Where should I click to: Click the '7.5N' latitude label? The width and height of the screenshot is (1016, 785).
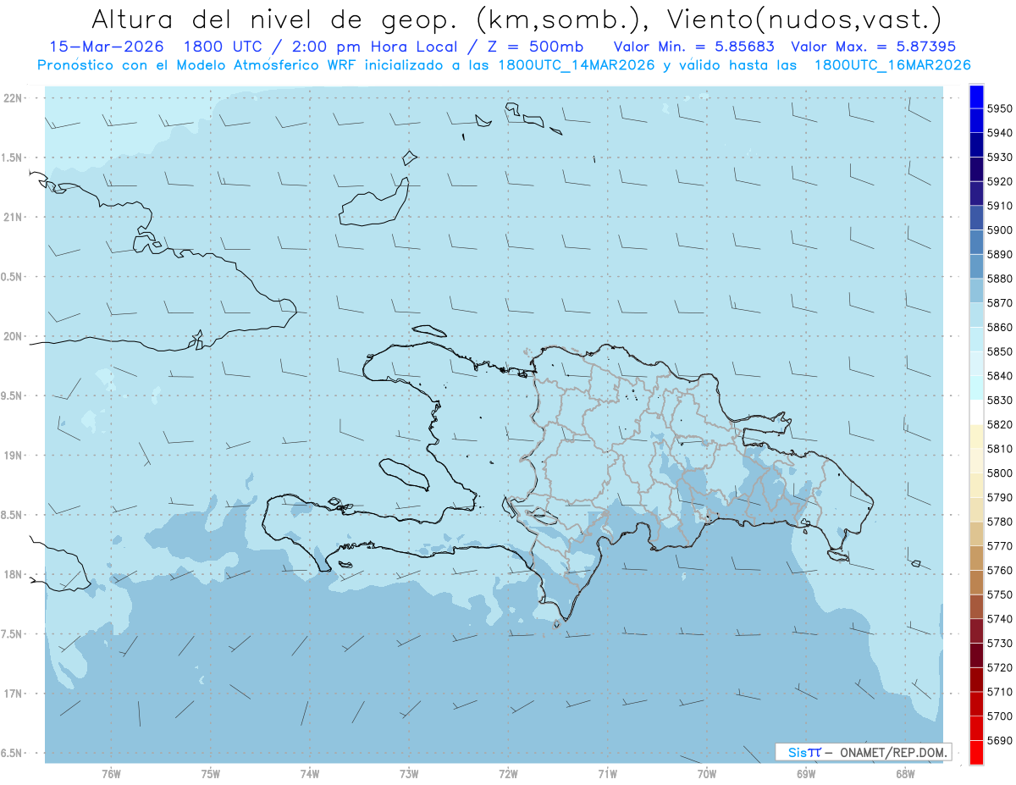(11, 633)
